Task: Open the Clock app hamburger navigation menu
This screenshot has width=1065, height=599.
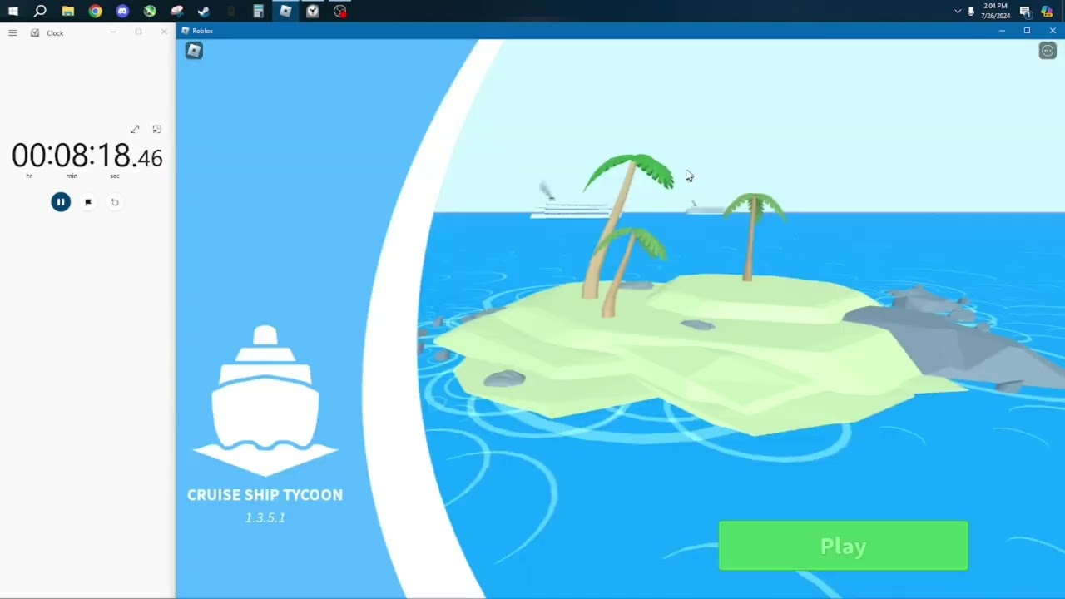Action: (12, 32)
